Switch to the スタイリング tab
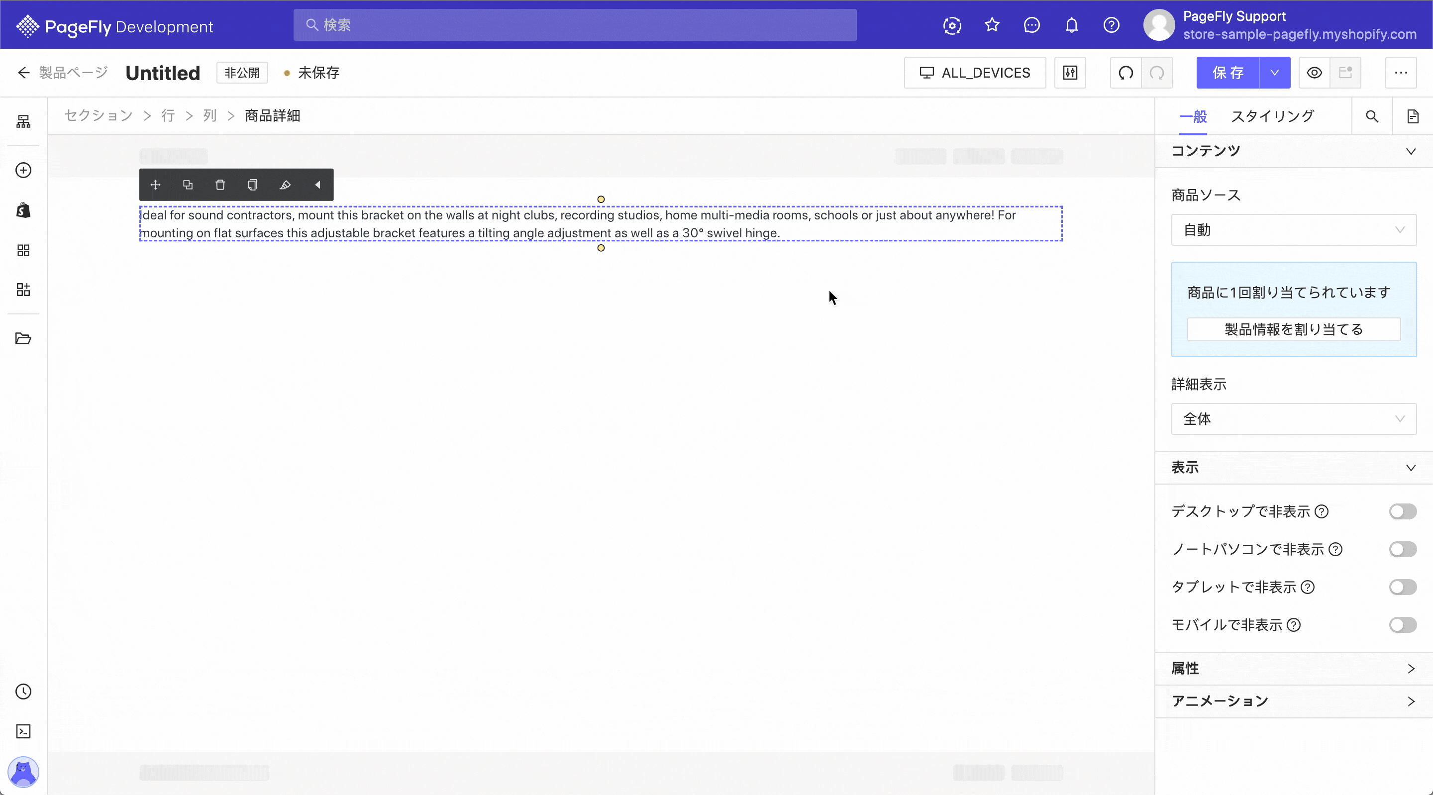 [1272, 116]
